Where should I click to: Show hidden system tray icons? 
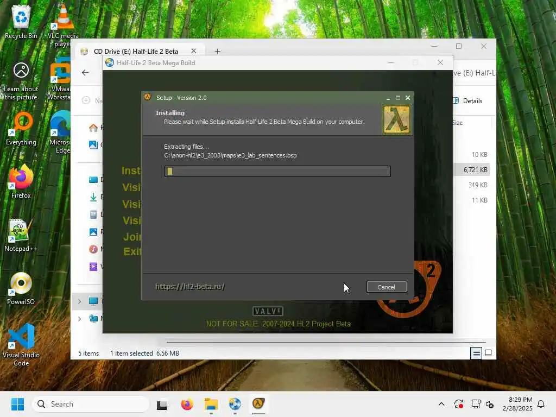click(x=441, y=404)
